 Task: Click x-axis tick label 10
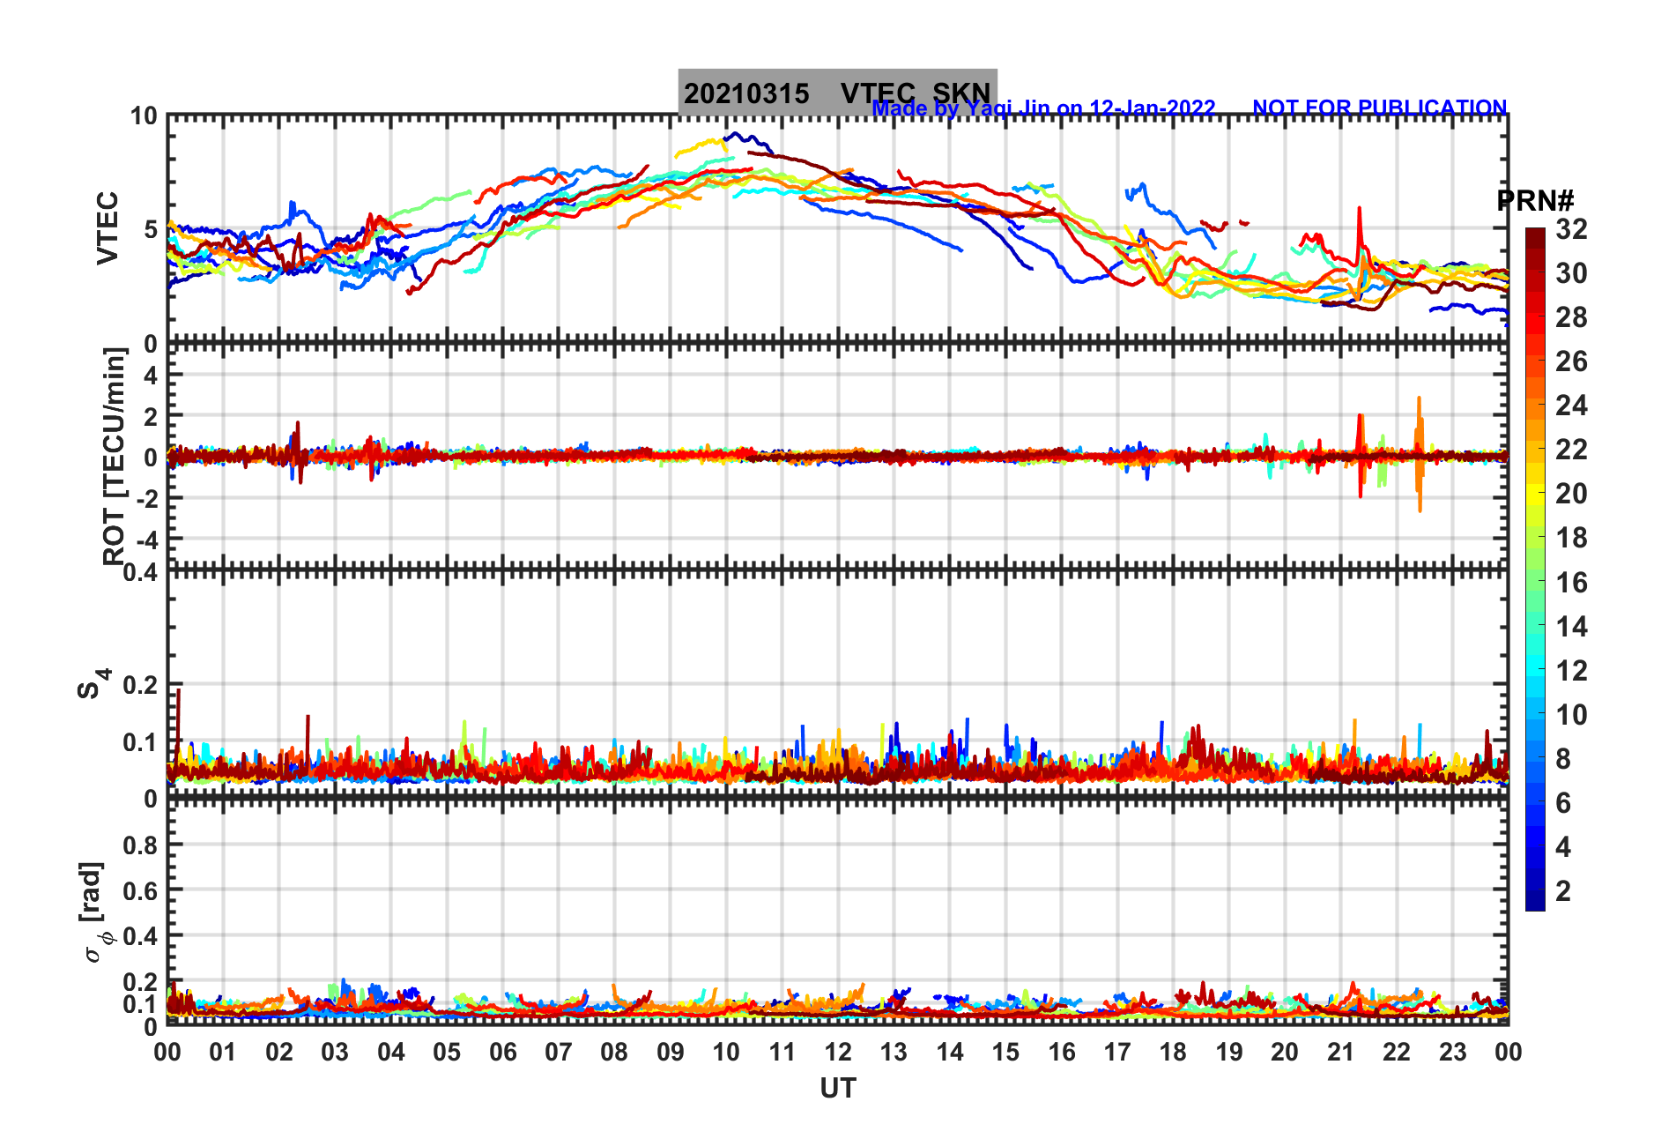tap(726, 1052)
